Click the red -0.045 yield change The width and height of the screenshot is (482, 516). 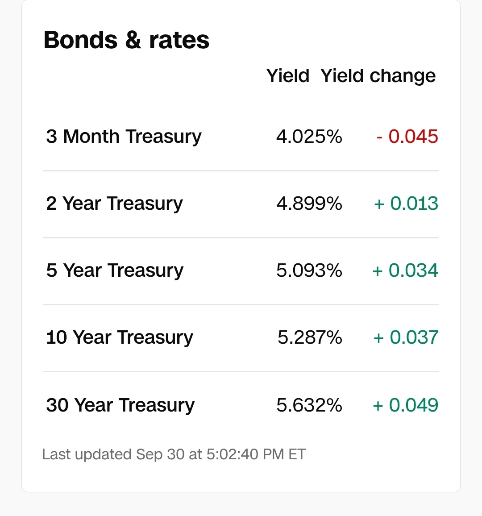[x=407, y=136]
